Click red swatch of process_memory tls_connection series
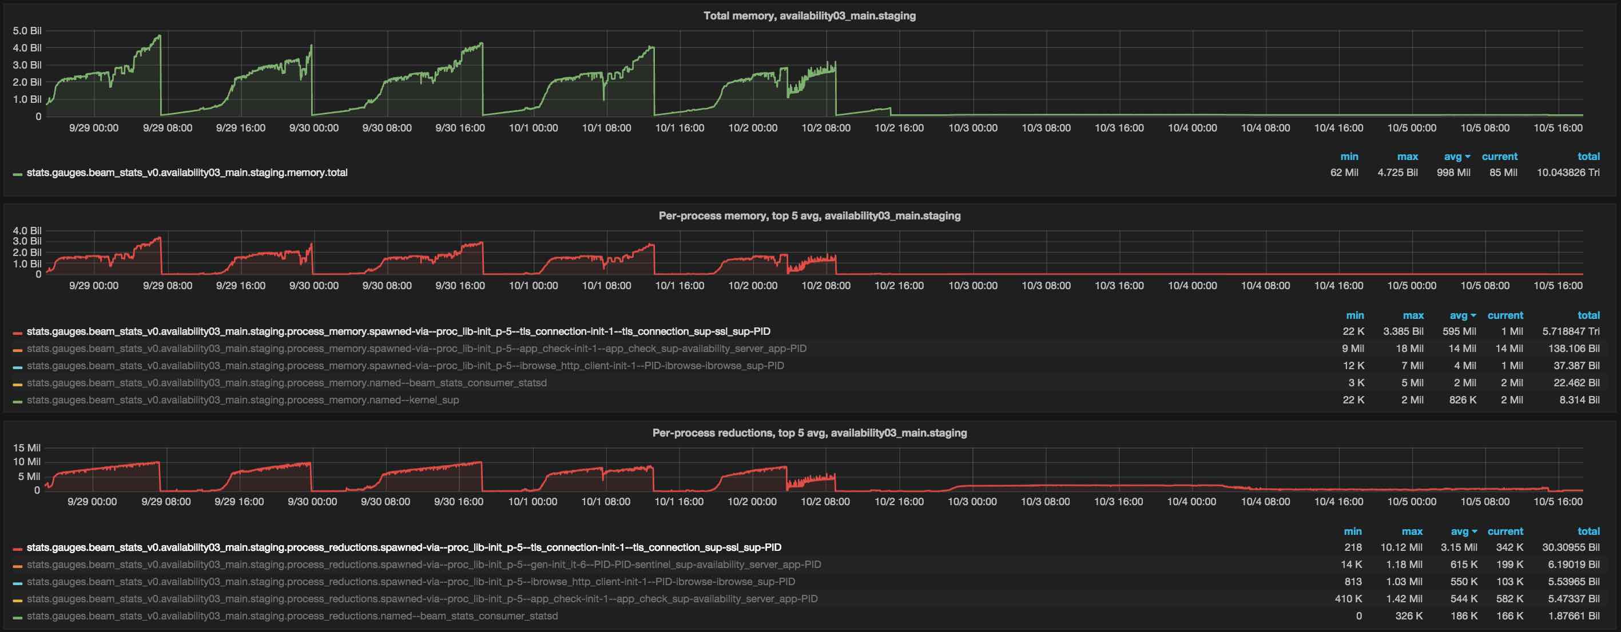This screenshot has height=632, width=1621. click(18, 333)
